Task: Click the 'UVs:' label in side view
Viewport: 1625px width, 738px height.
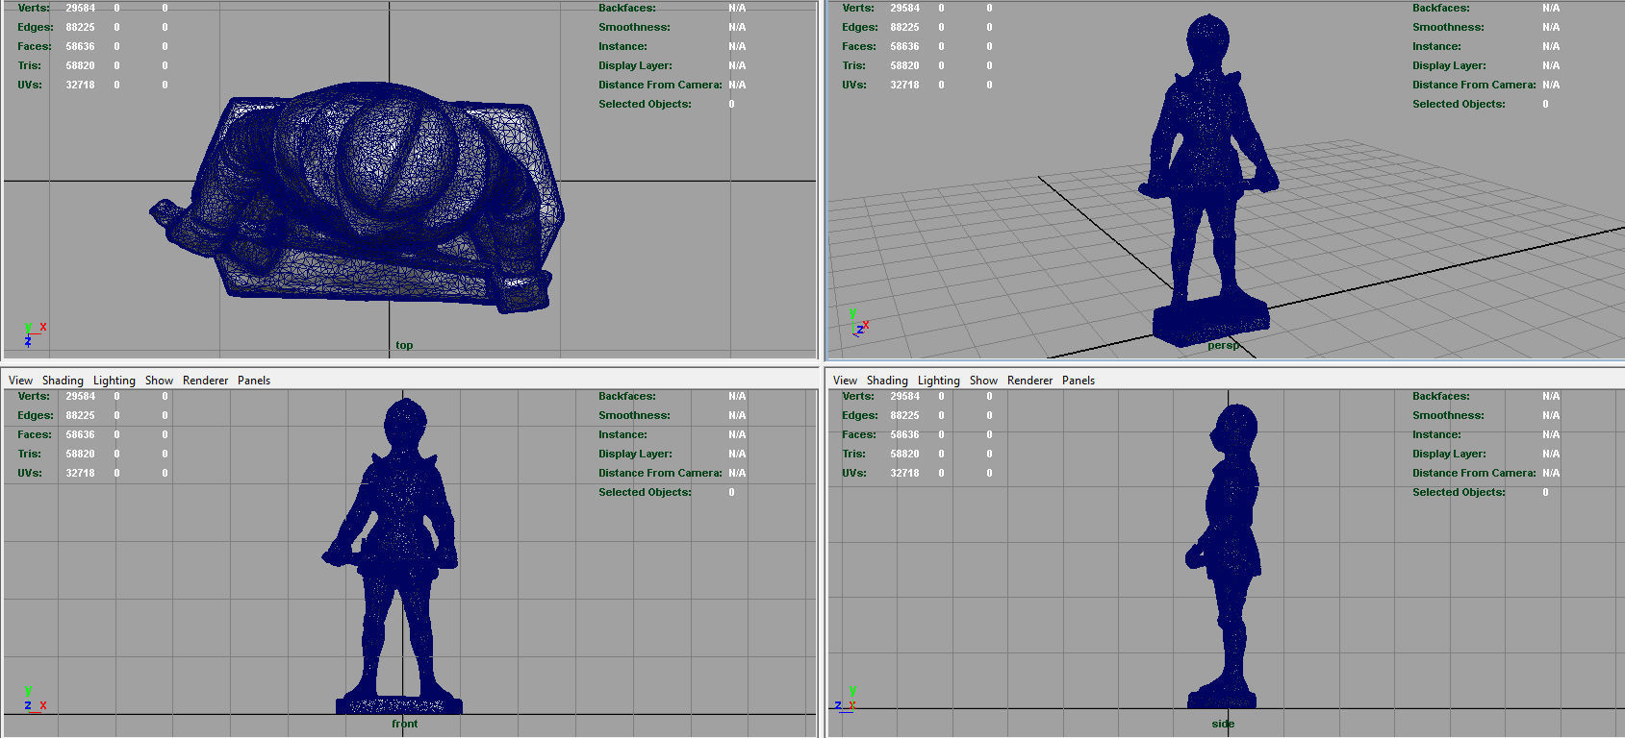Action: [x=853, y=473]
